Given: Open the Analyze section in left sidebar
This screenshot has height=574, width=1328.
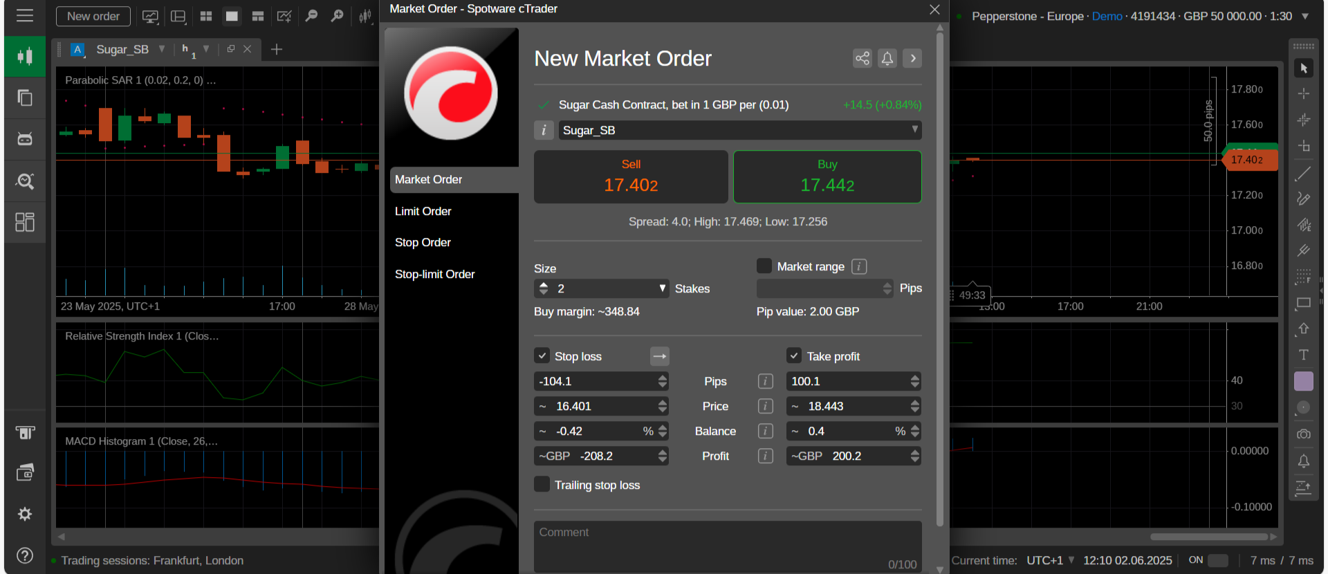Looking at the screenshot, I should click(25, 180).
